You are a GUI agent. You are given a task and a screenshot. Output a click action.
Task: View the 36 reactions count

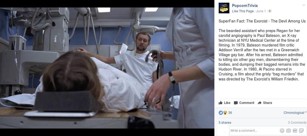coord(230,112)
